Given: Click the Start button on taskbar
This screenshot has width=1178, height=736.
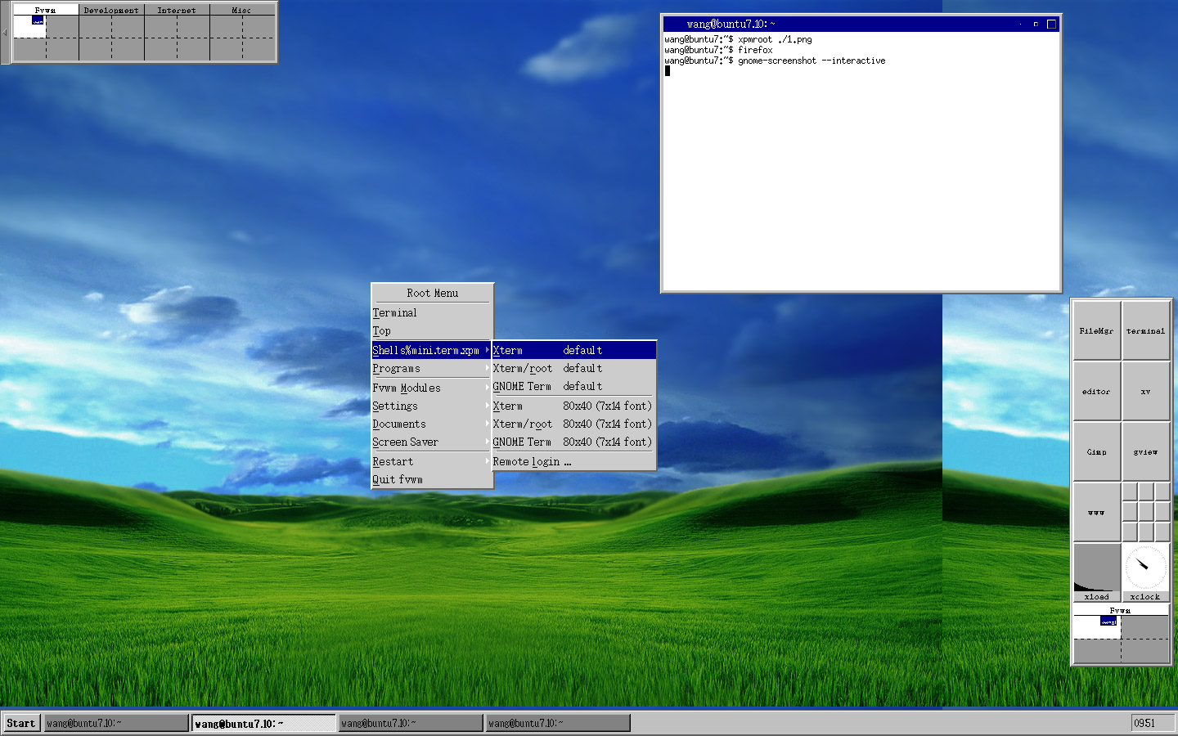Looking at the screenshot, I should pos(21,723).
